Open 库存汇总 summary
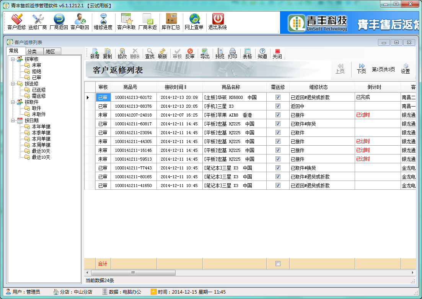The image size is (422, 299). (x=171, y=22)
